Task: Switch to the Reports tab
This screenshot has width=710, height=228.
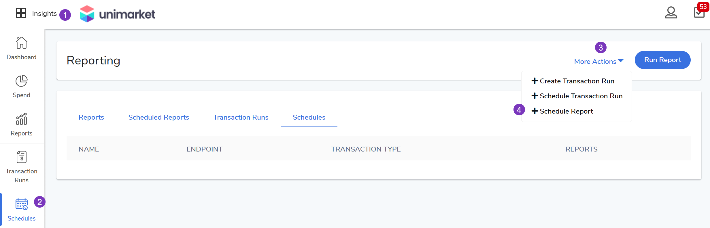Action: click(x=91, y=117)
